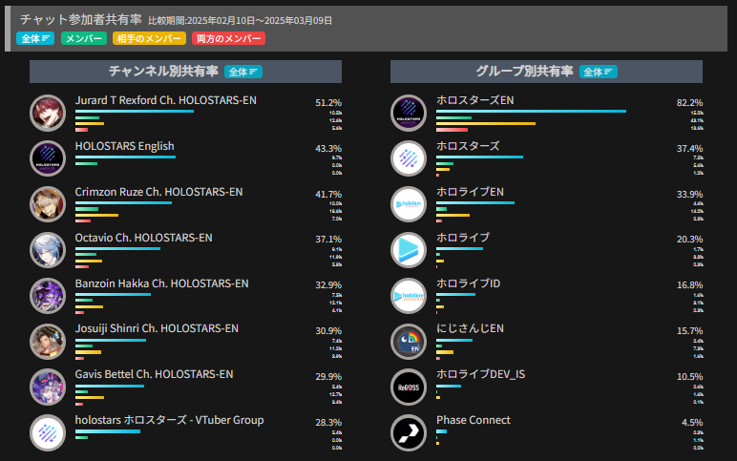Click the ホロスターズEN group name
This screenshot has width=737, height=461.
coord(475,100)
